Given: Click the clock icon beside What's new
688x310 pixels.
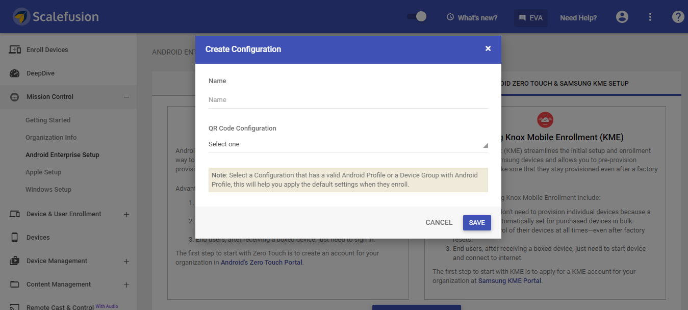Looking at the screenshot, I should click(450, 17).
